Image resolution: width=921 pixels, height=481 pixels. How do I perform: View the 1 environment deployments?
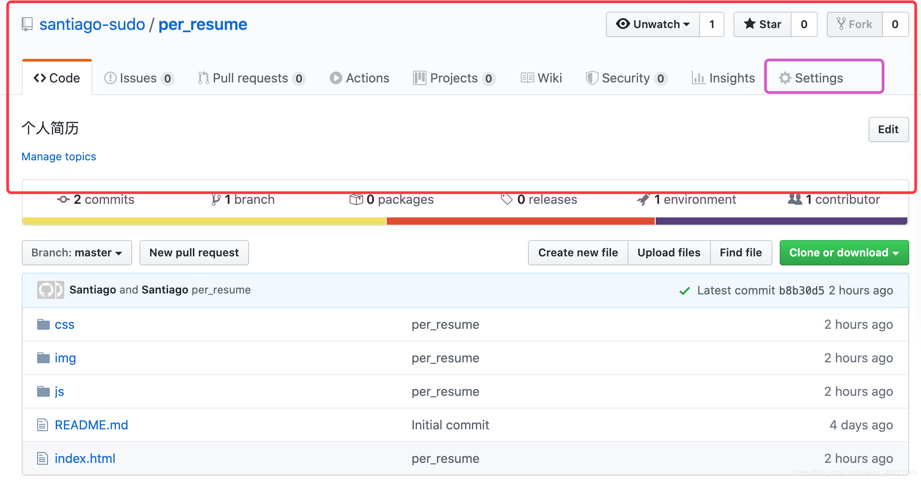[686, 200]
